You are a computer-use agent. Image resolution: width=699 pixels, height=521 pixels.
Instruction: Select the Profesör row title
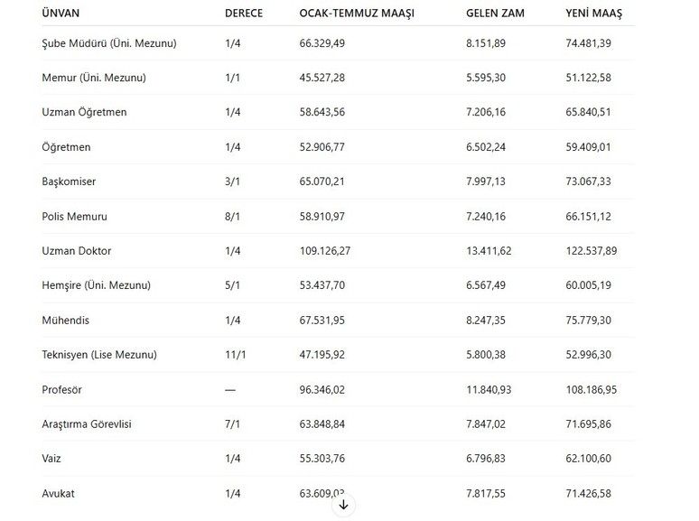pyautogui.click(x=62, y=389)
